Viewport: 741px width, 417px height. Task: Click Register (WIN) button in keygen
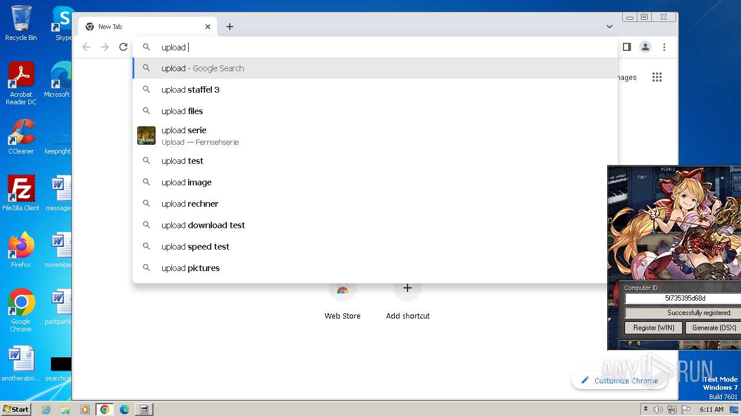(x=654, y=328)
